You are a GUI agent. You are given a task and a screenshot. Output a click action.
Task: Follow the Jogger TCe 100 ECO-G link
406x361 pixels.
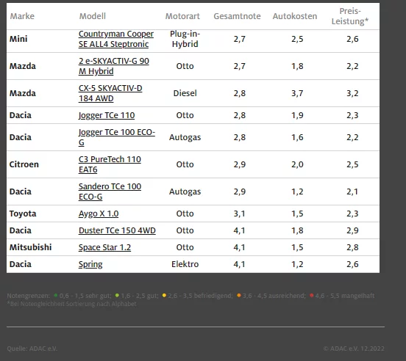click(x=117, y=137)
